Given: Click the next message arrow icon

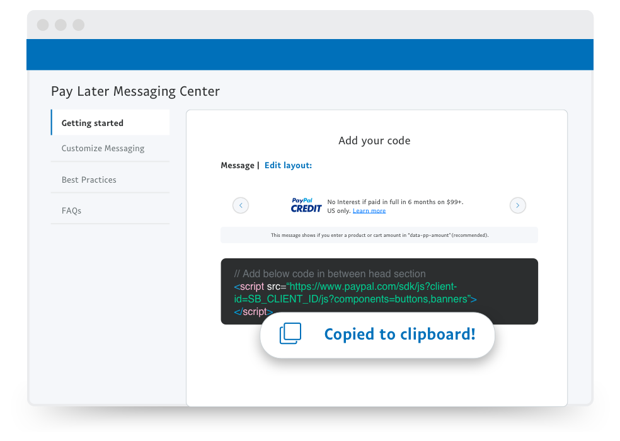Looking at the screenshot, I should [517, 205].
